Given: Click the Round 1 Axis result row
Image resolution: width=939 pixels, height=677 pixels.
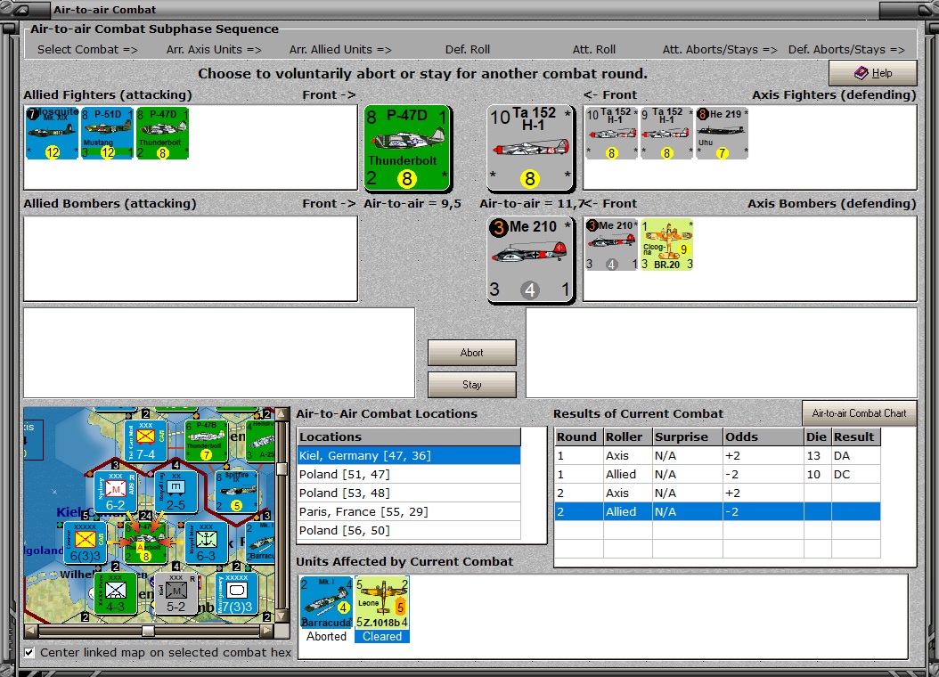Looking at the screenshot, I should pos(717,455).
